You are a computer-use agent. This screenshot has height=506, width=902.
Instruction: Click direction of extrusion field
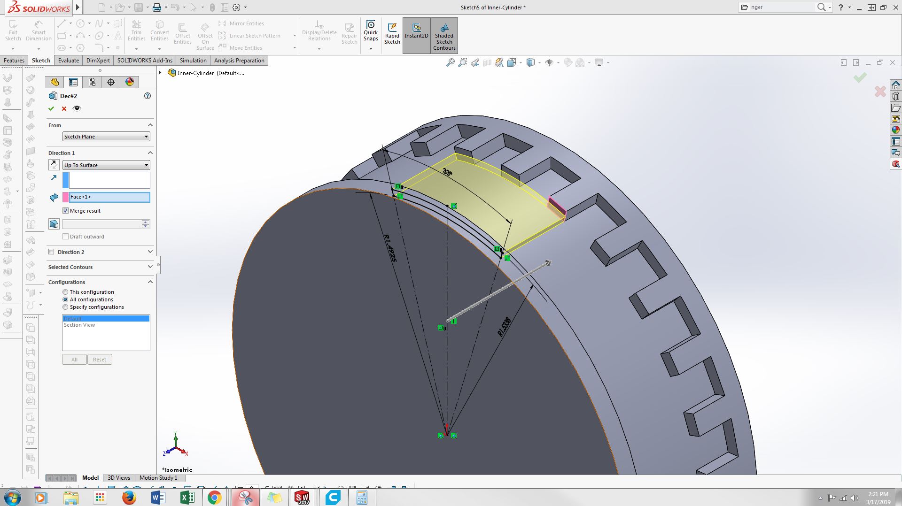click(109, 180)
